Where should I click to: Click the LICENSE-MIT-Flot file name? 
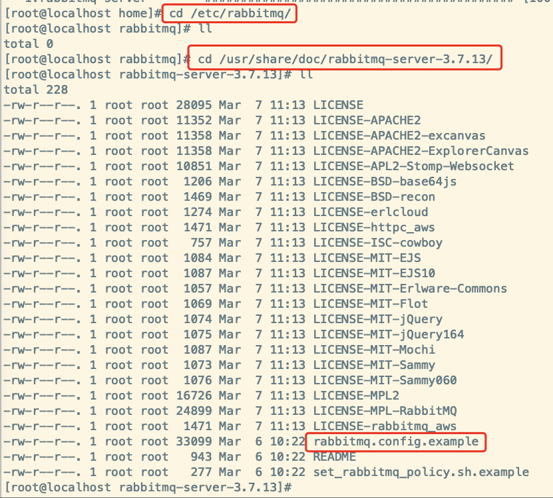371,303
